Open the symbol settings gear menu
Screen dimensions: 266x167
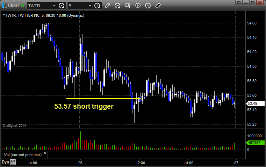point(62,6)
